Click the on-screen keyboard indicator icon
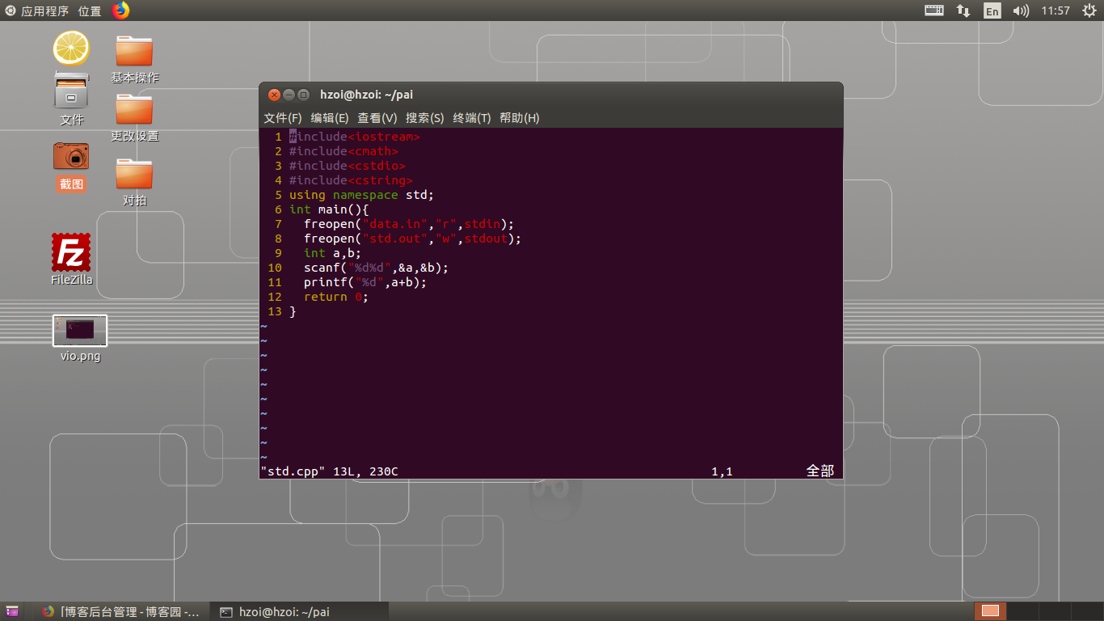This screenshot has height=621, width=1104. click(x=934, y=11)
